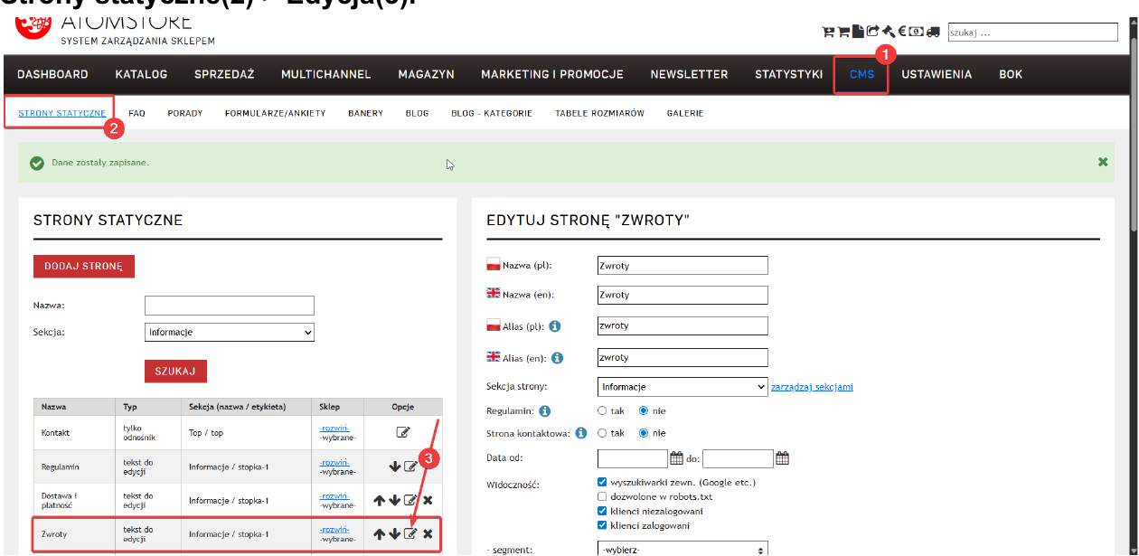Move Dostawa i płatność page up
The width and height of the screenshot is (1139, 556).
tap(380, 500)
